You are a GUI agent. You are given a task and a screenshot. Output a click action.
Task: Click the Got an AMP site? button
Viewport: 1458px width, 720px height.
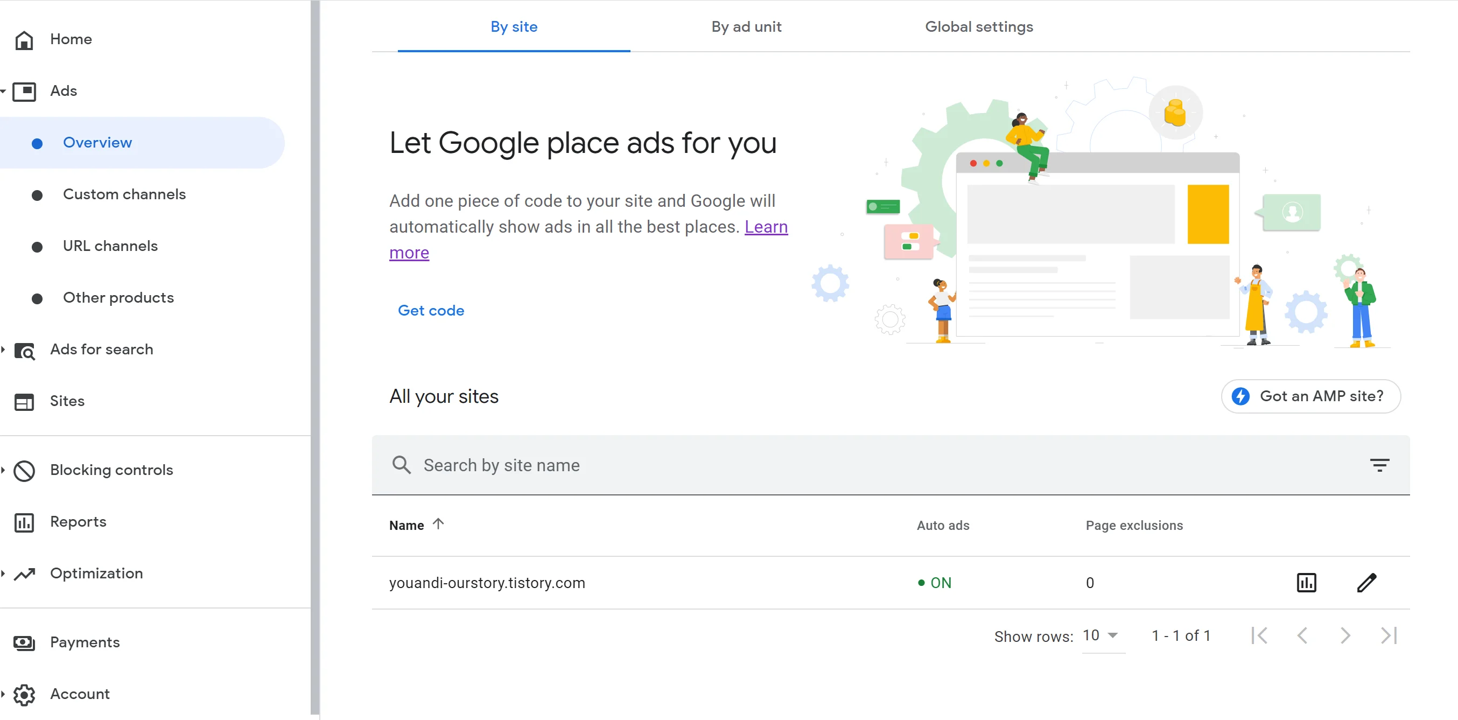tap(1310, 396)
